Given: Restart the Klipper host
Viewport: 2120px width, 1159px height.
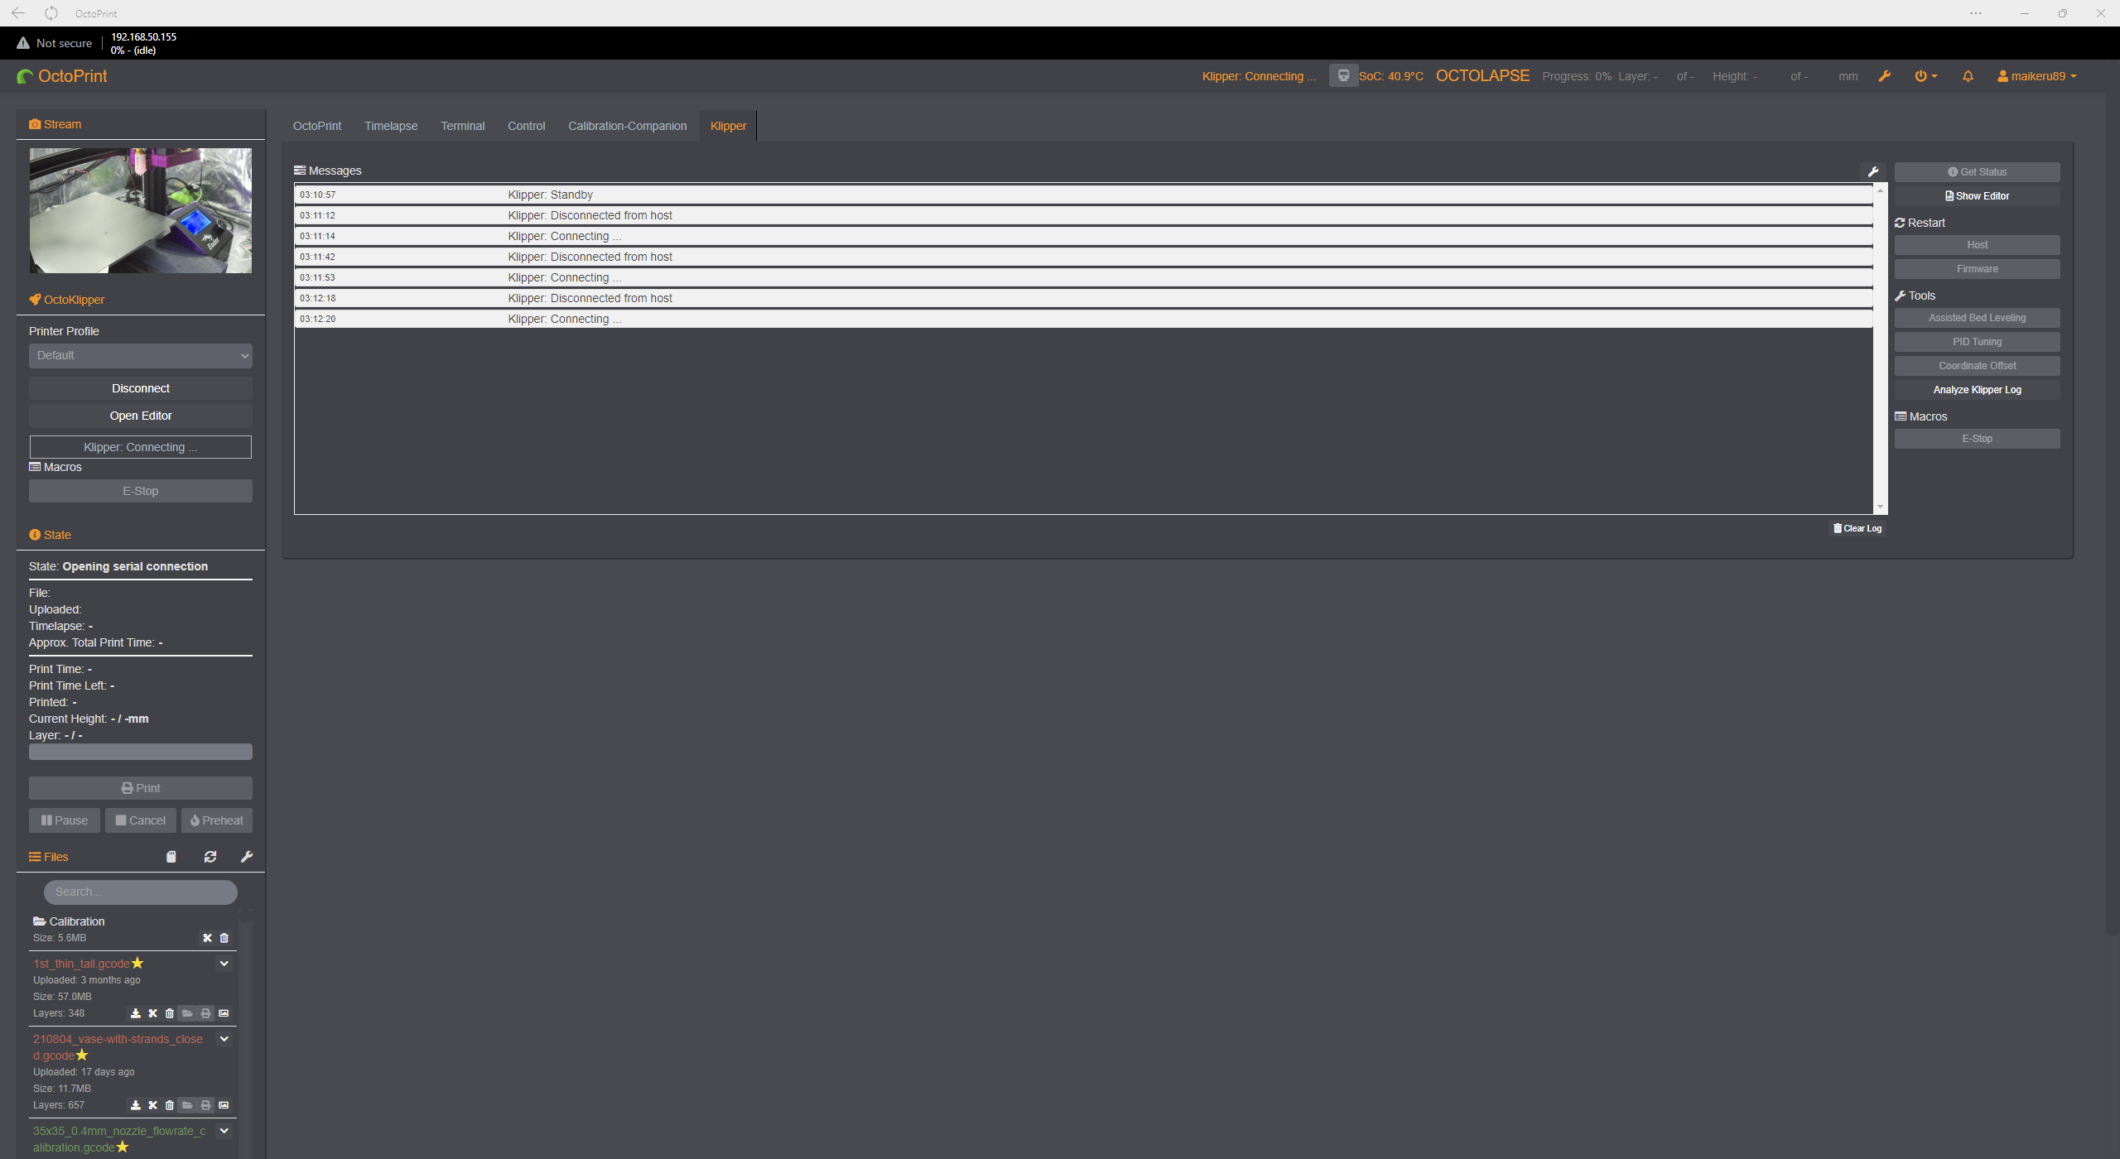Looking at the screenshot, I should click(1977, 244).
